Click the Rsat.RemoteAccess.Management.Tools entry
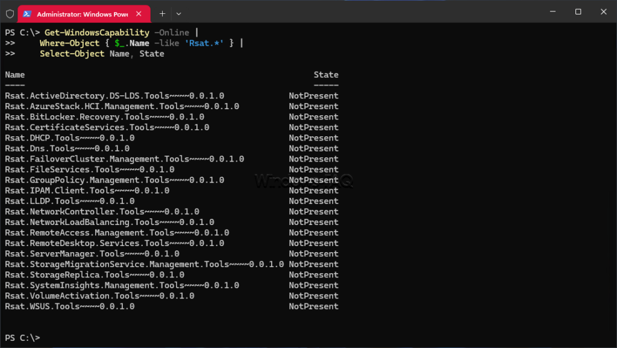The width and height of the screenshot is (617, 348). click(x=117, y=233)
